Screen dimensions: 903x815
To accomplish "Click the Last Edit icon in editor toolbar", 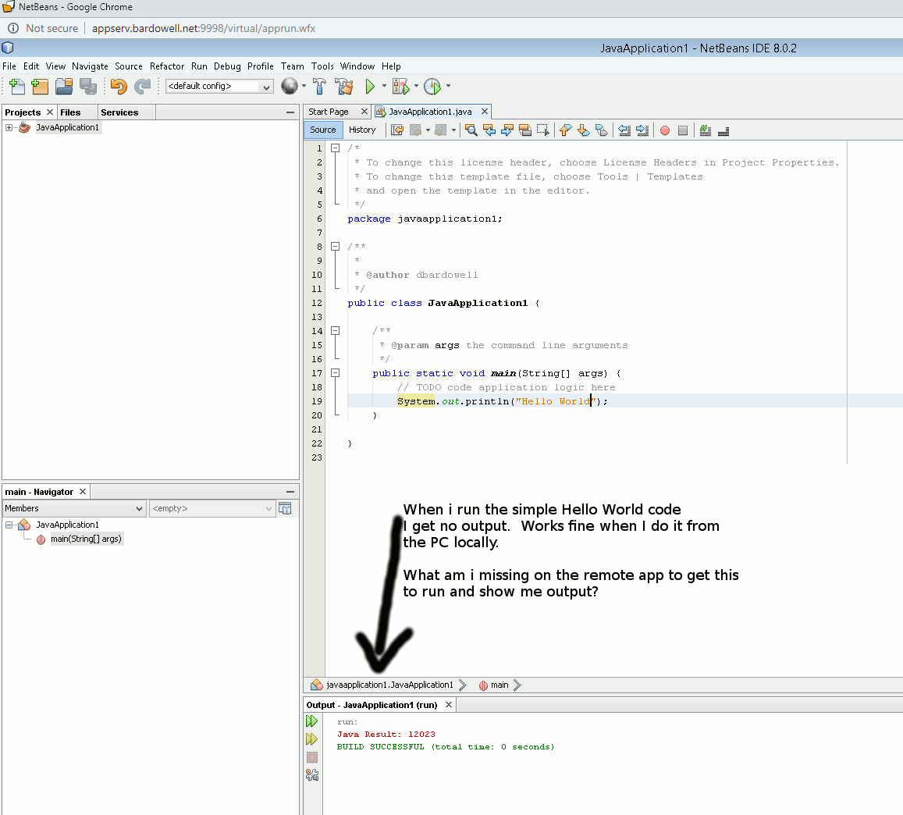I will 397,130.
